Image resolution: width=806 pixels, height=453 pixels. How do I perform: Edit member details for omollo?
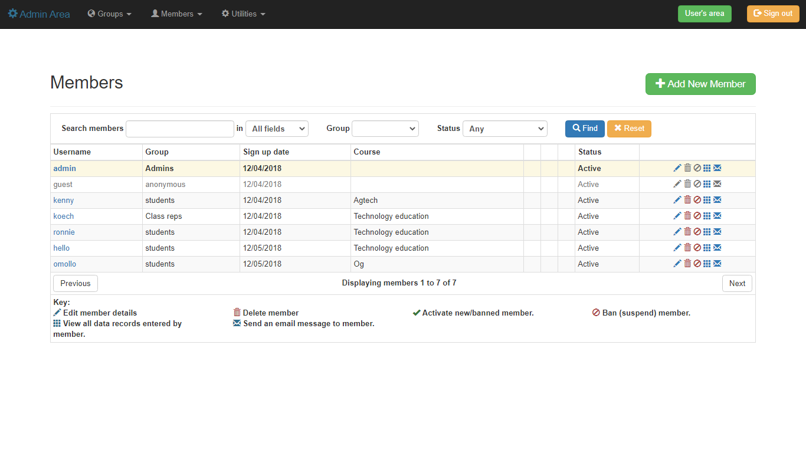(x=677, y=263)
